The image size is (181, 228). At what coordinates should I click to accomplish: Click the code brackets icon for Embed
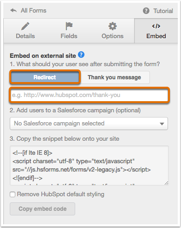click(156, 26)
